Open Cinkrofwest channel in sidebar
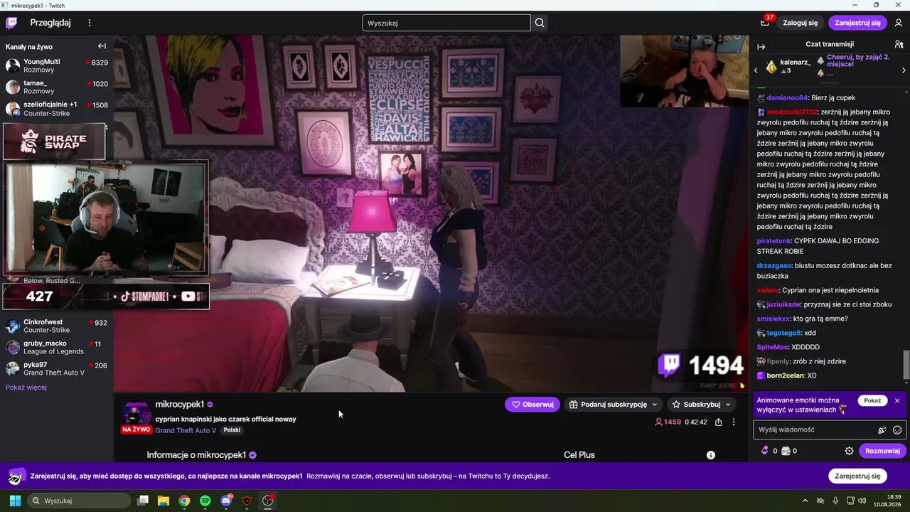The height and width of the screenshot is (512, 910). click(x=57, y=326)
